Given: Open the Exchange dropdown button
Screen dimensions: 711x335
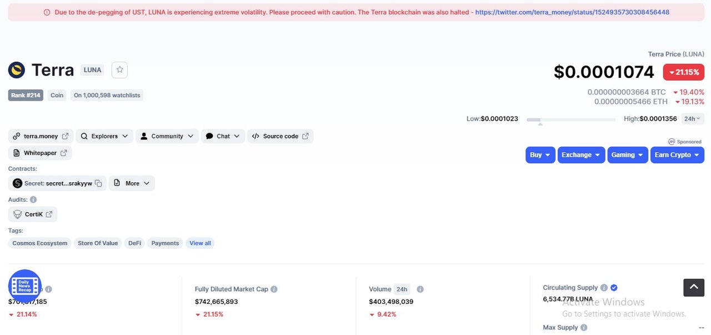Looking at the screenshot, I should click(x=581, y=155).
